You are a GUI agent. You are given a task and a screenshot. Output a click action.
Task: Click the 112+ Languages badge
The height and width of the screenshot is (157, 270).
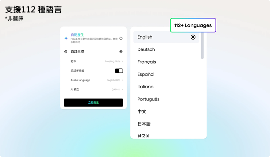click(x=193, y=25)
